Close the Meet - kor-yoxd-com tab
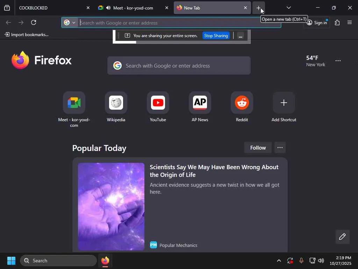The width and height of the screenshot is (358, 269). (167, 8)
